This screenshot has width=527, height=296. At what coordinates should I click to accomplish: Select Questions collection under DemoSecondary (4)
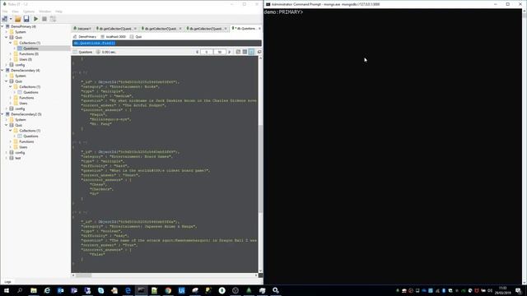coord(30,92)
